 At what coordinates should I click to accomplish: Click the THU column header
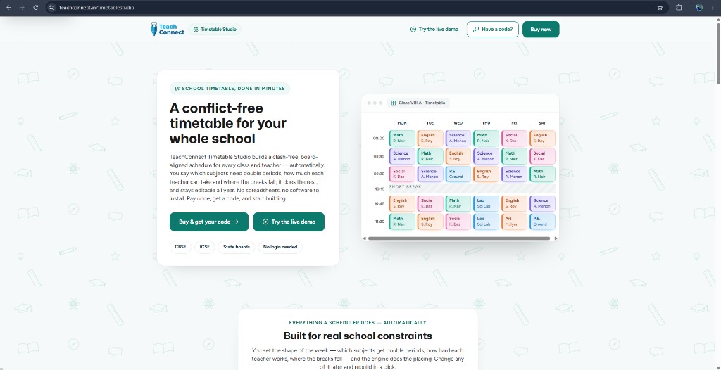pyautogui.click(x=486, y=123)
